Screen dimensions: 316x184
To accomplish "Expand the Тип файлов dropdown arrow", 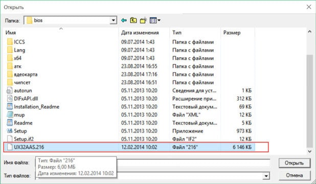I will pos(266,176).
